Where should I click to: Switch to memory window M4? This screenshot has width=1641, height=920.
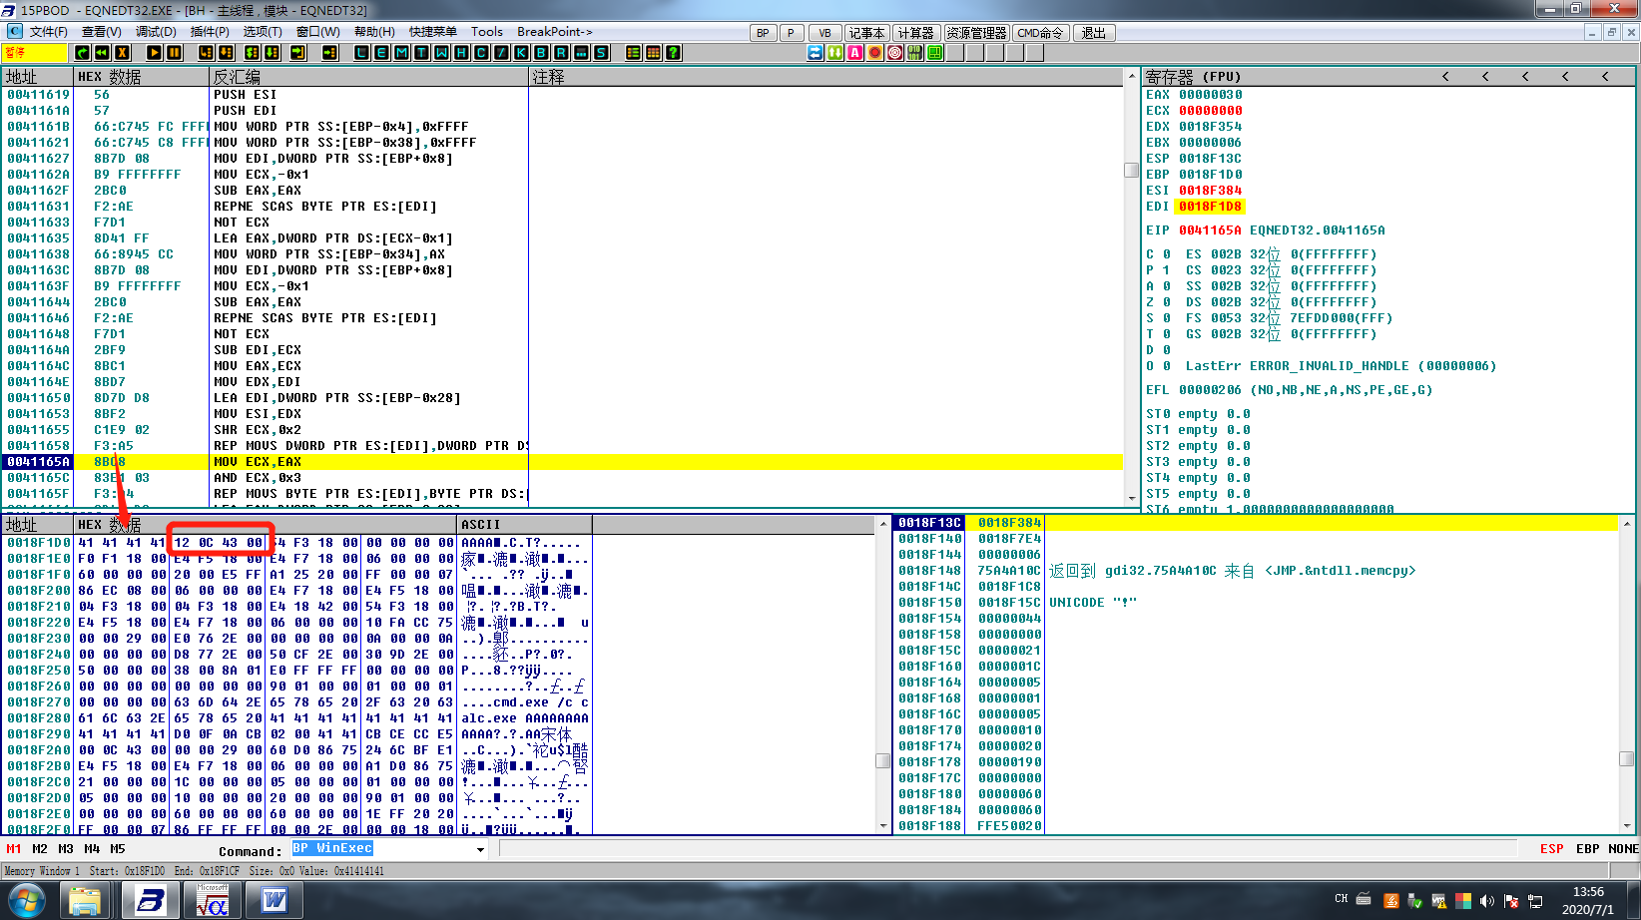92,849
